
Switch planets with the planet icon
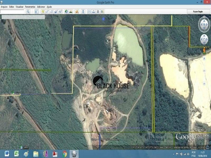point(77,11)
